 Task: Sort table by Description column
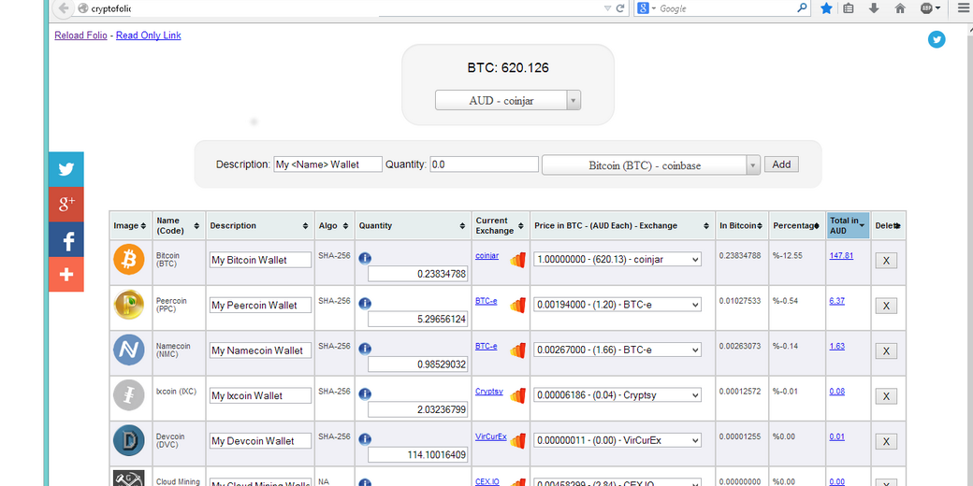(260, 225)
